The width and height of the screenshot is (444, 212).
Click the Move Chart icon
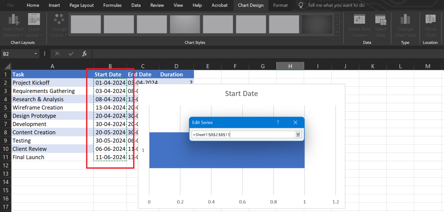click(430, 19)
